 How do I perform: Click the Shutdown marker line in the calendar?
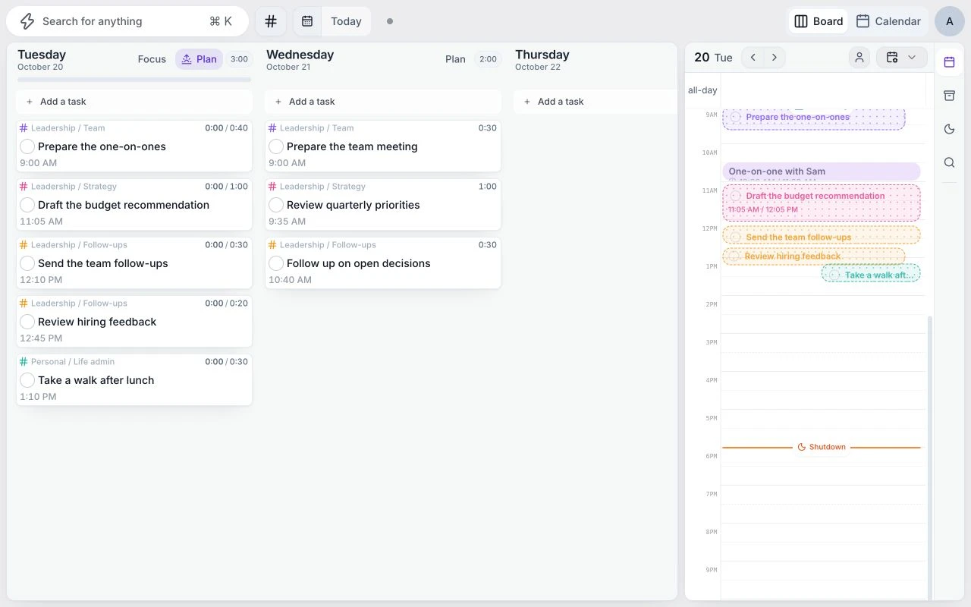(822, 447)
